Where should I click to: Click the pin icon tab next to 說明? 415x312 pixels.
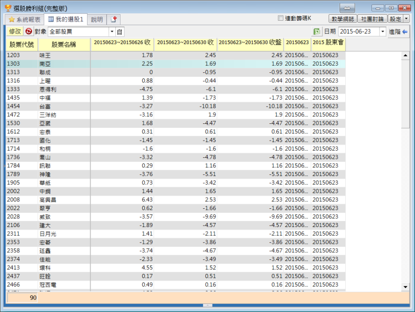114,19
